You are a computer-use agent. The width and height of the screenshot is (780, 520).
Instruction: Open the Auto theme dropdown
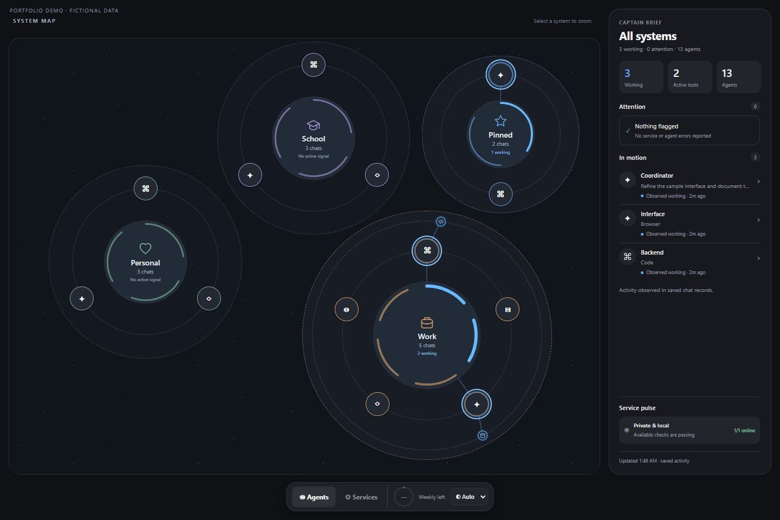470,497
